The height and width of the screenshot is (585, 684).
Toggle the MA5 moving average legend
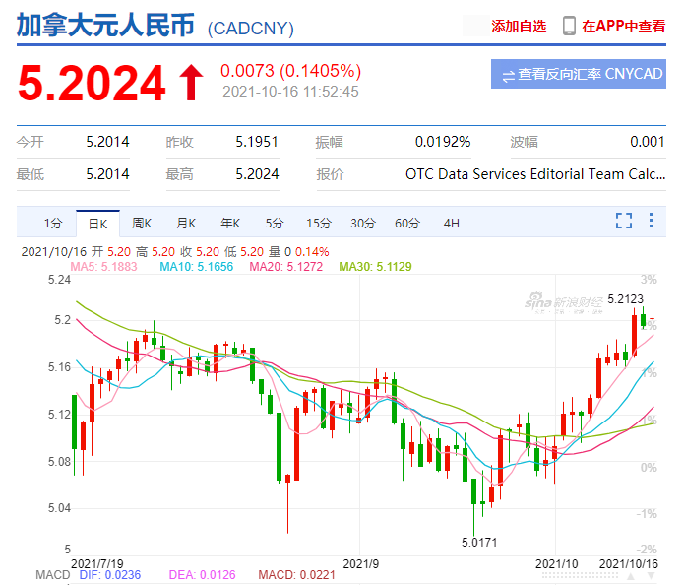pos(104,267)
